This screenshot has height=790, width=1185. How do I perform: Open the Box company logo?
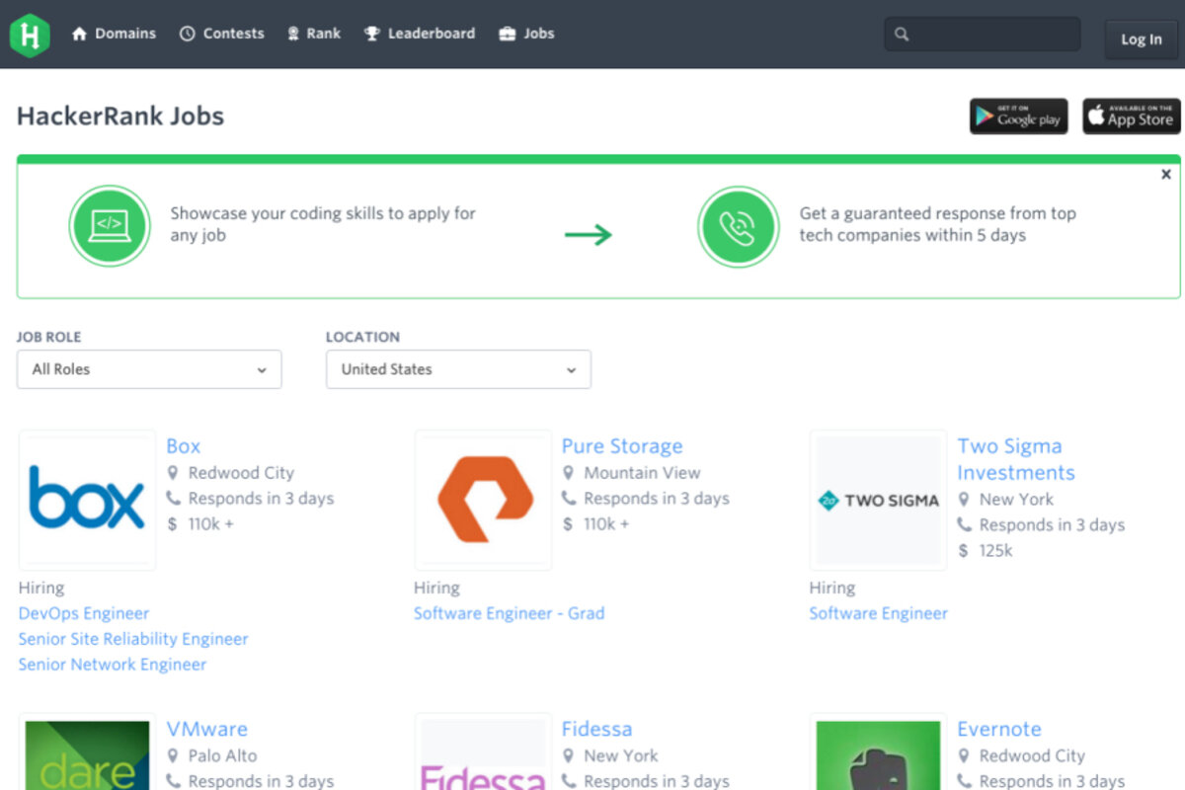click(87, 500)
